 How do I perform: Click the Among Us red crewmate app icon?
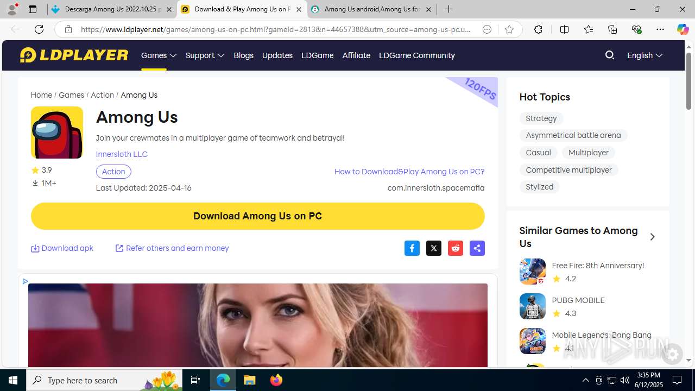click(57, 133)
